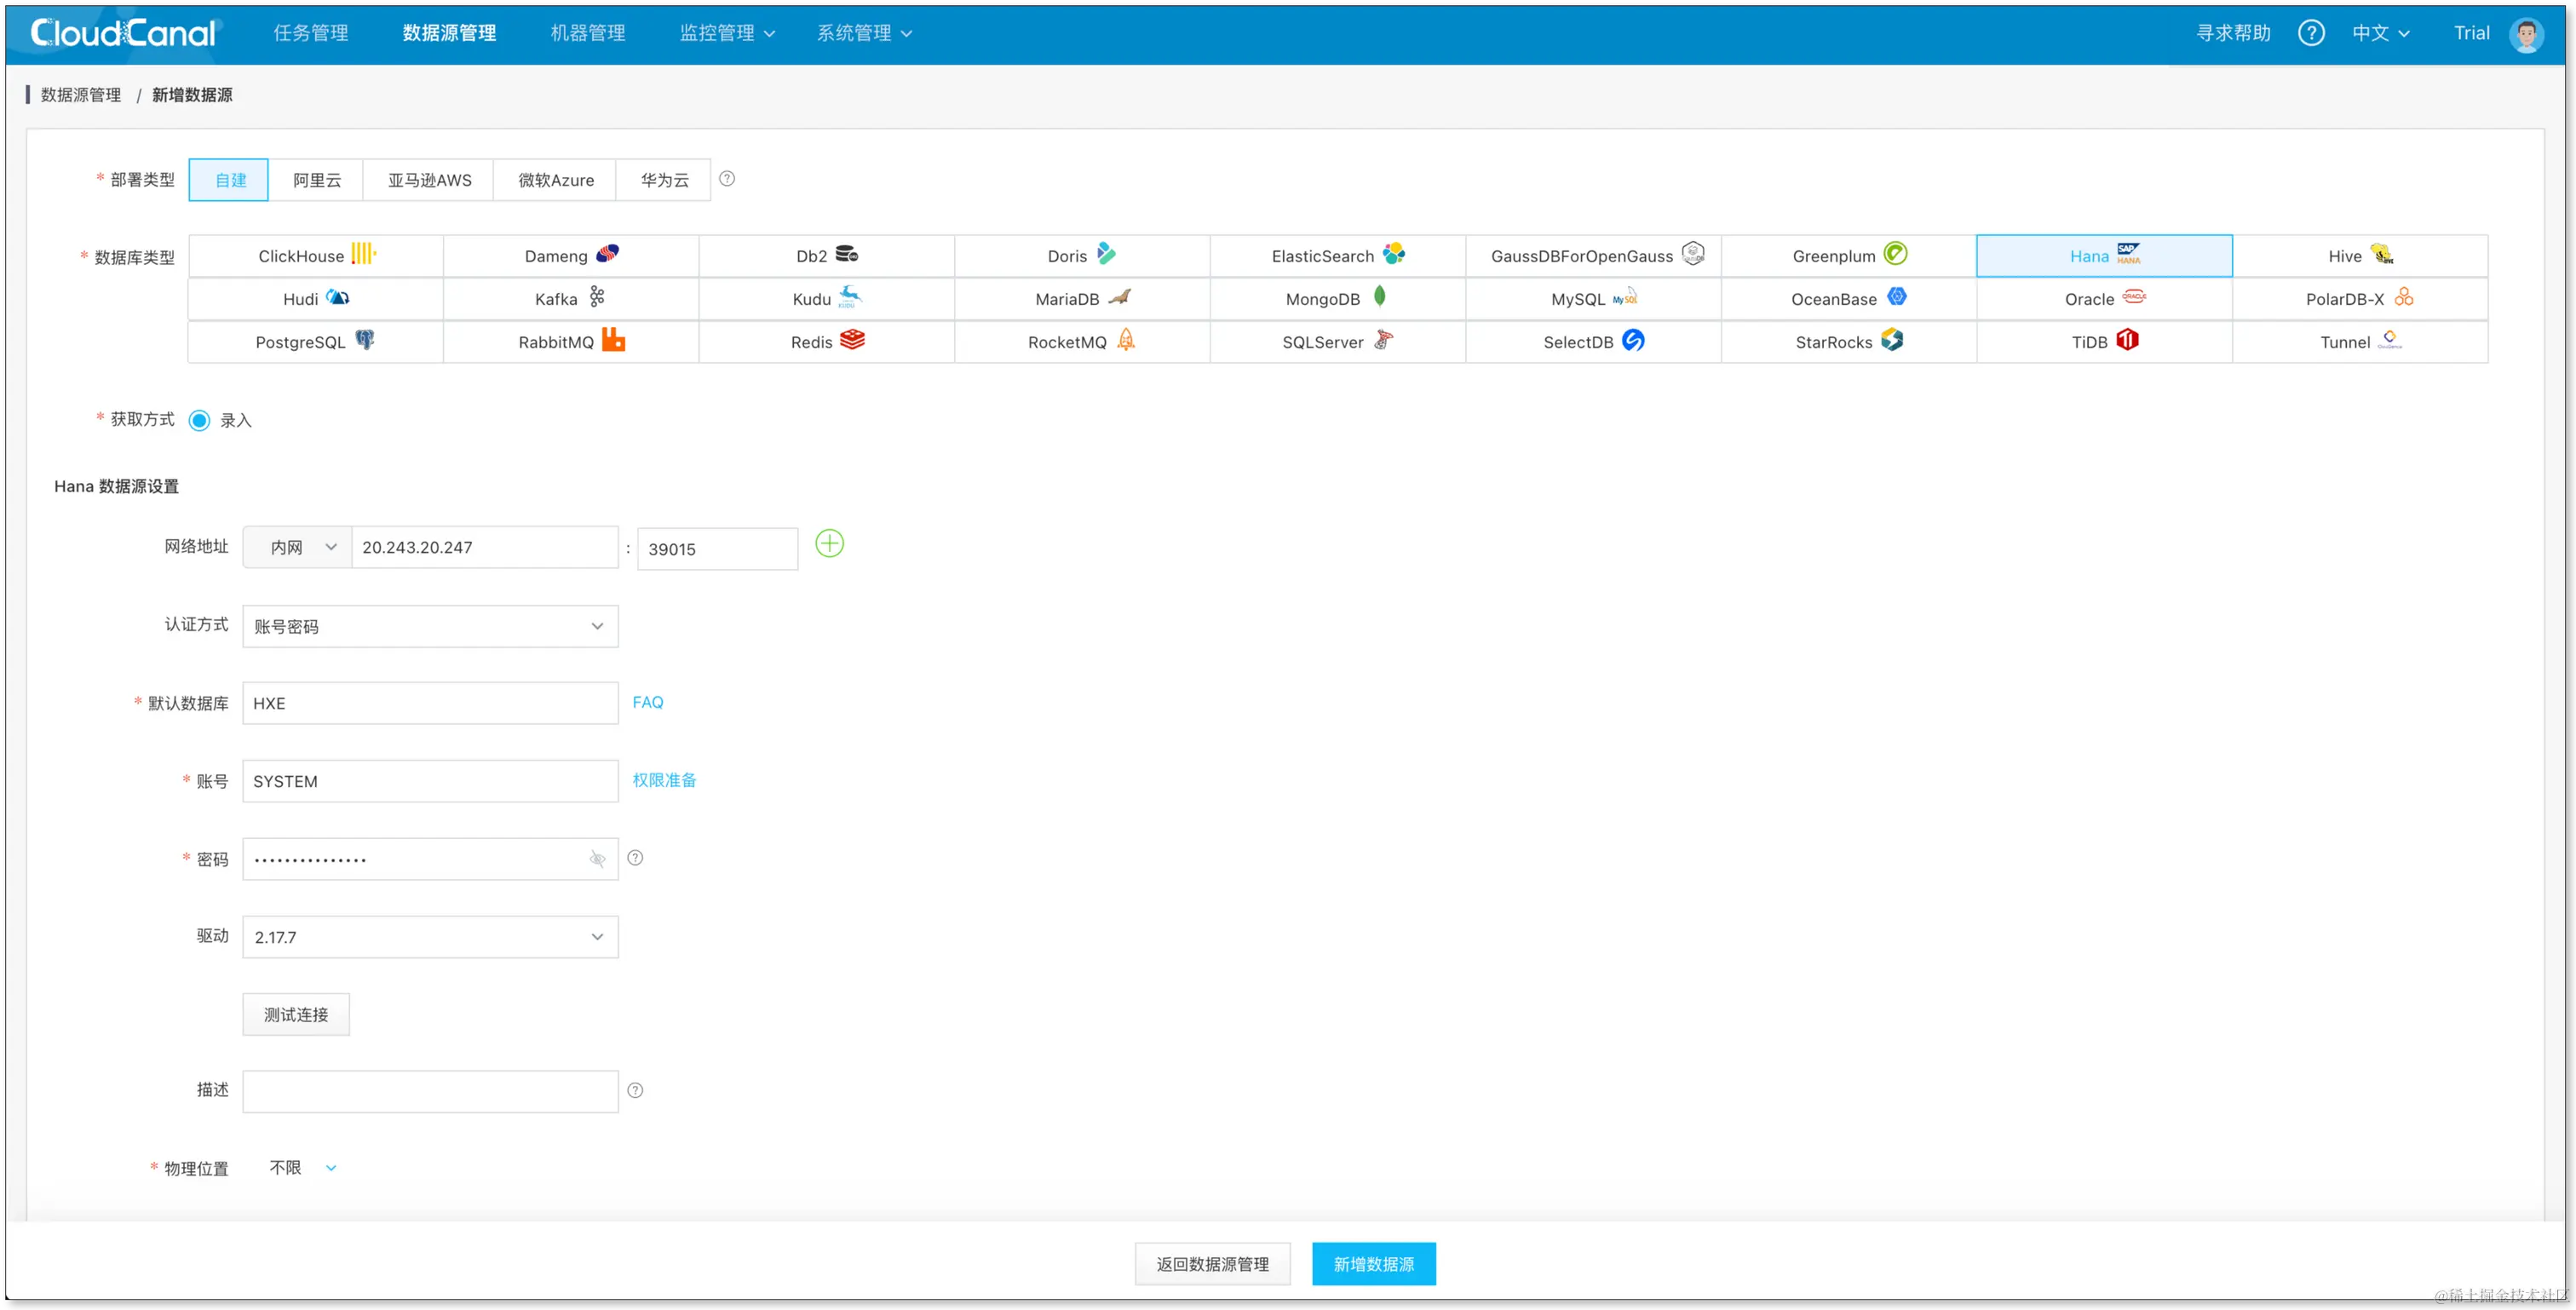Open the 内网 network type dropdown
Screen dimensions: 2576x1310
[297, 547]
